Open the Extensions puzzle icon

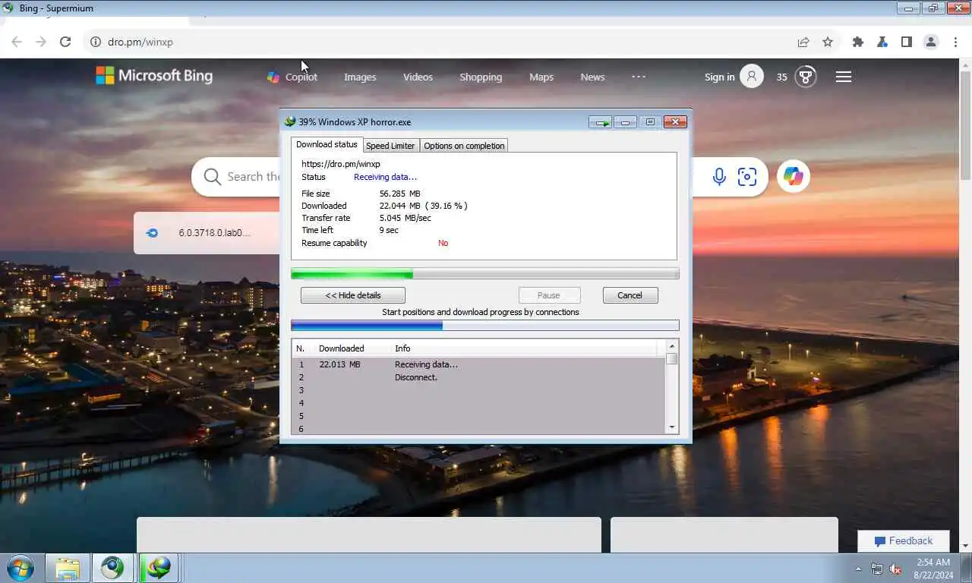(x=858, y=42)
